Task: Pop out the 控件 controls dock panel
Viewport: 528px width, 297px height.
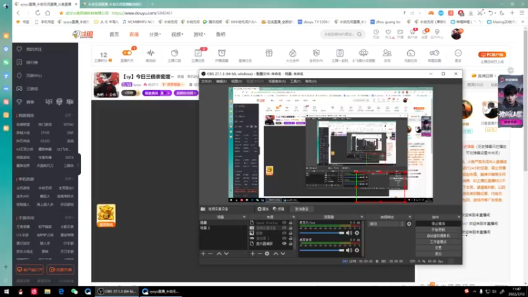Action: pyautogui.click(x=459, y=217)
